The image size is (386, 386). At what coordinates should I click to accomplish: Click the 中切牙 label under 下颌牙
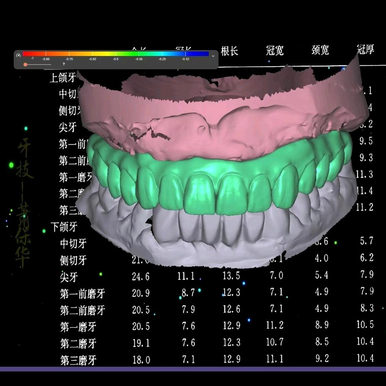tap(73, 243)
